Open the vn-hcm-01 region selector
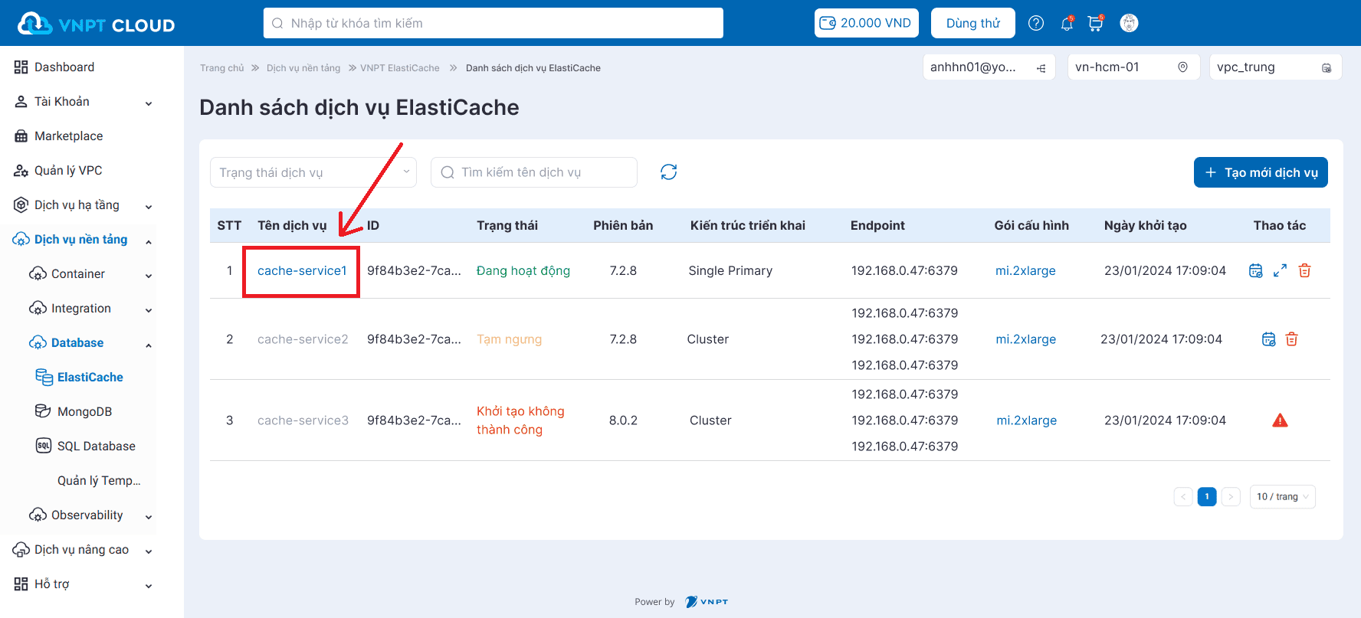1361x618 pixels. tap(1133, 67)
